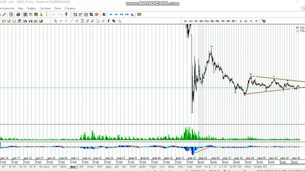Viewport: 305px width, 171px height.
Task: Click the red stop sign icon
Action: [x=96, y=15]
